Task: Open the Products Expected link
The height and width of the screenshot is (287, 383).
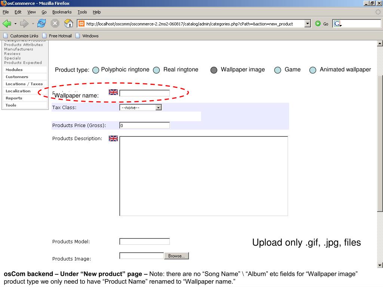Action: click(x=23, y=63)
